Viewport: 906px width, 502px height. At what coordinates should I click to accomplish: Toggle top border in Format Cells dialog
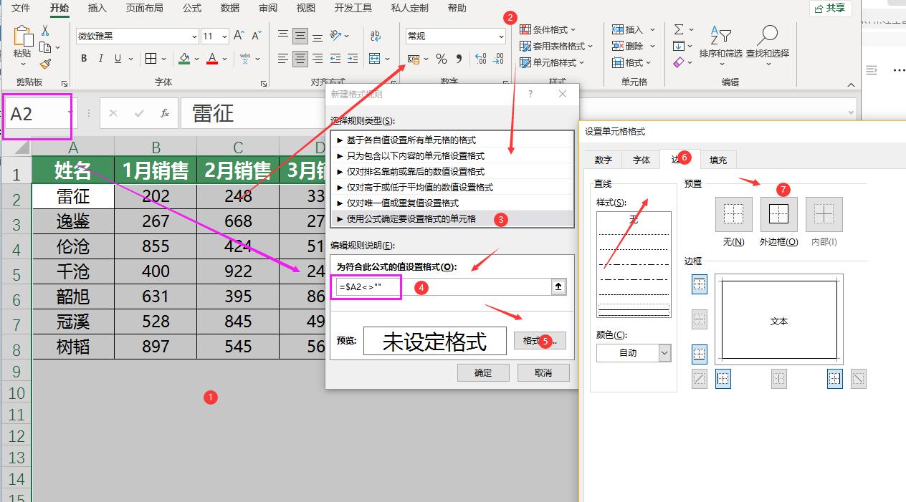(700, 284)
